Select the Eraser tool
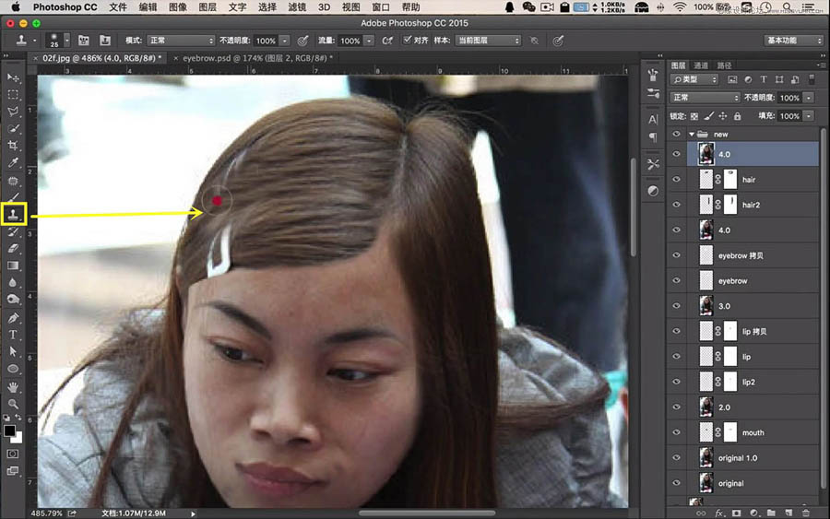Viewport: 830px width, 519px height. [13, 248]
